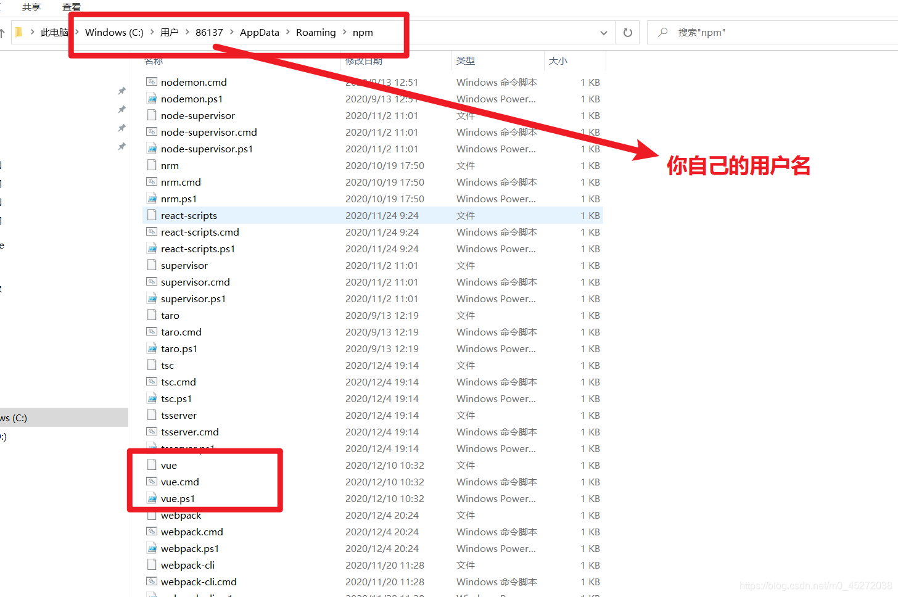
Task: Expand the address bar history dropdown
Action: 604,33
